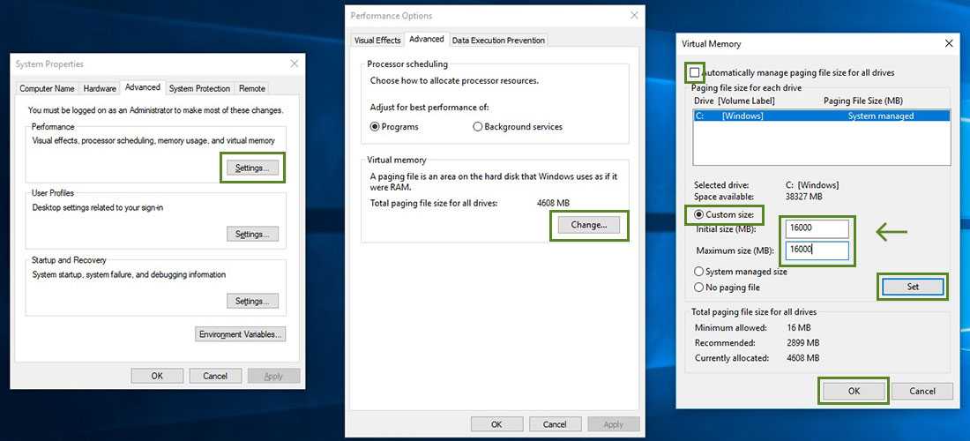The image size is (970, 441).
Task: Switch to System Protection tab
Action: pyautogui.click(x=199, y=88)
